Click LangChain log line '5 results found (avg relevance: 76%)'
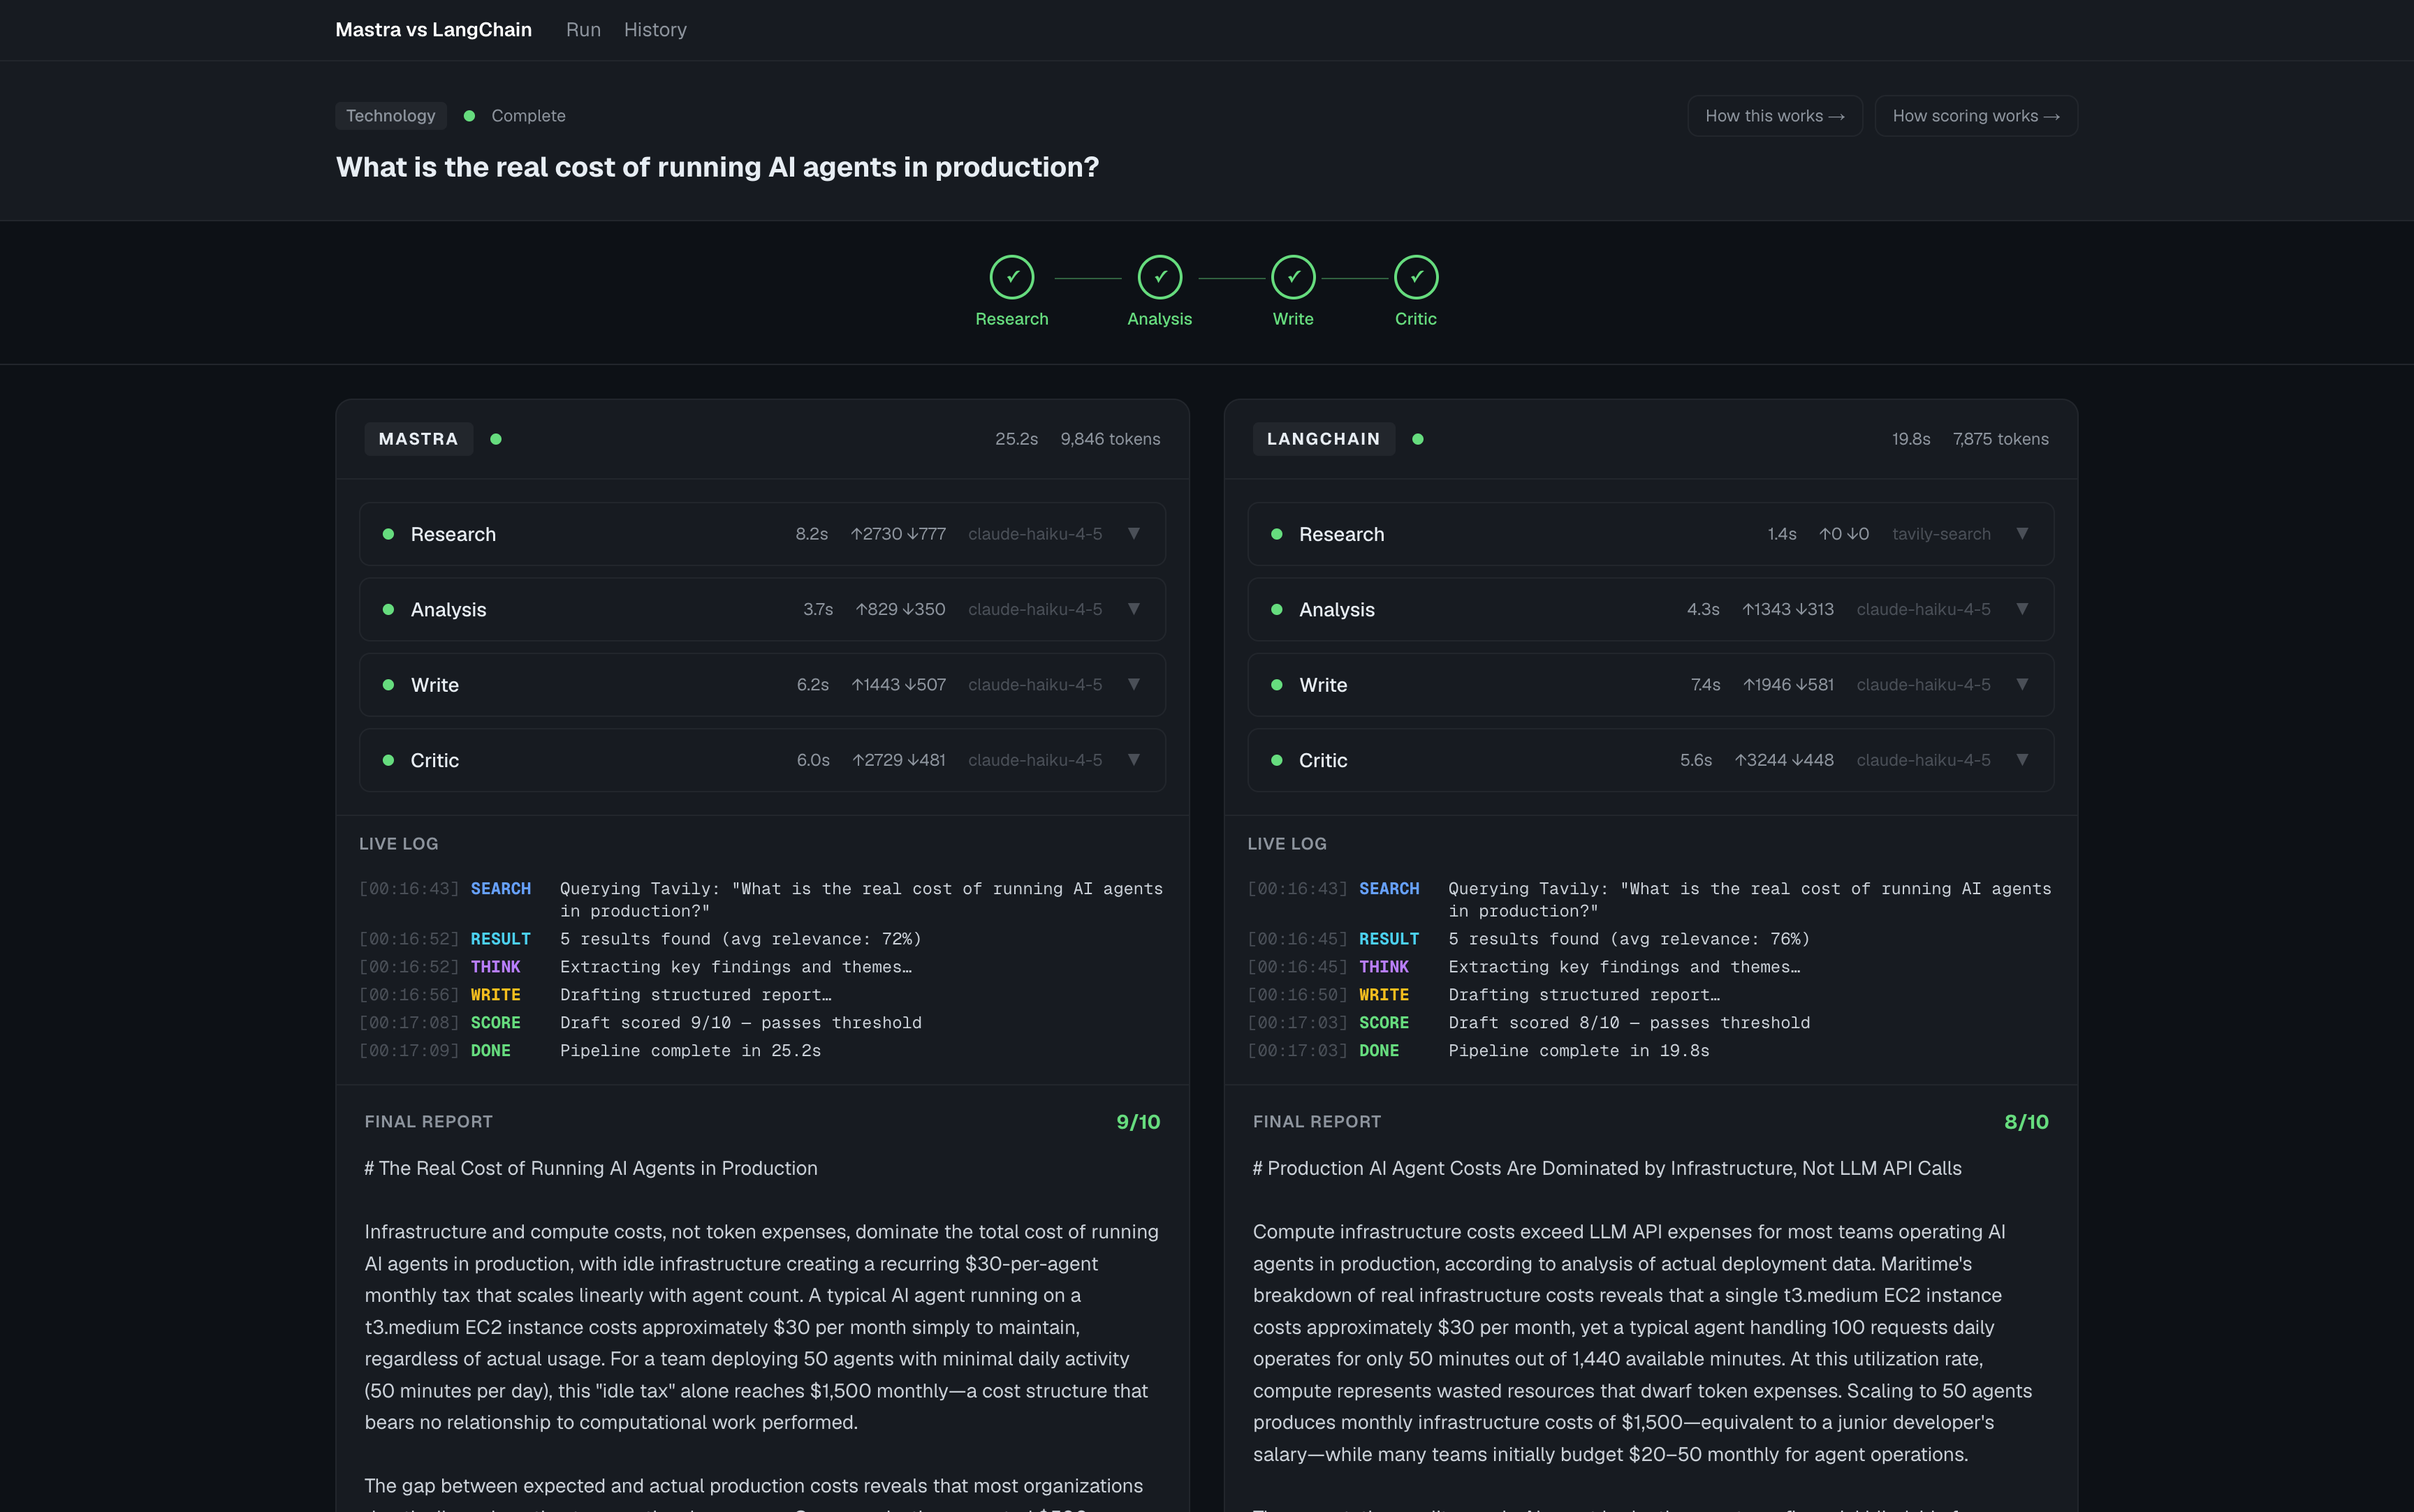This screenshot has height=1512, width=2414. tap(1629, 939)
